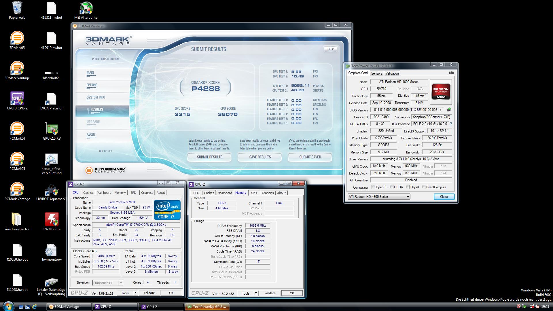Viewport: 553px width, 311px height.
Task: Click the SAVE RESULTS button
Action: pyautogui.click(x=260, y=157)
